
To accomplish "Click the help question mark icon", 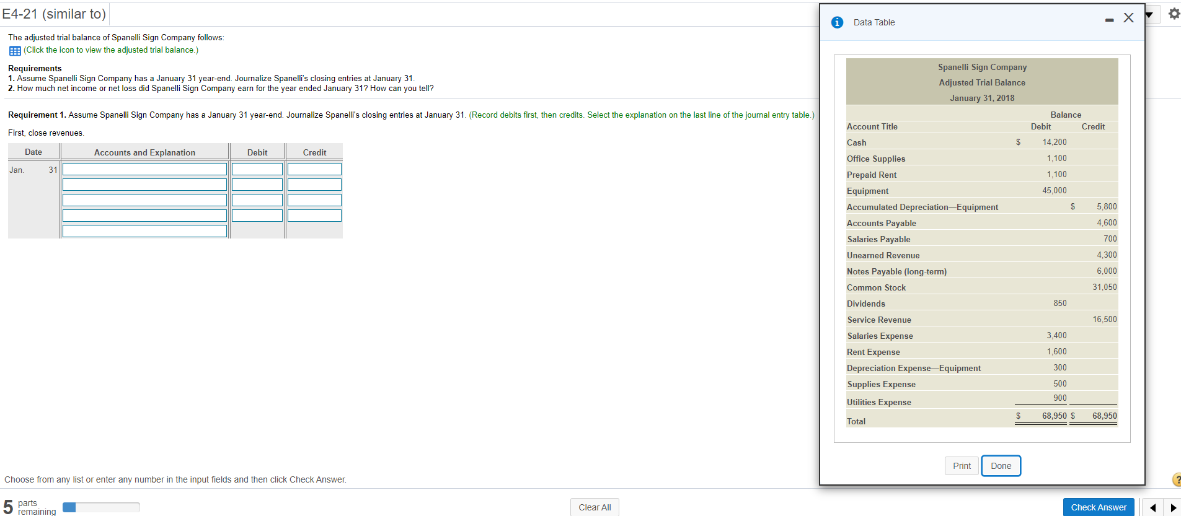I will [1177, 479].
